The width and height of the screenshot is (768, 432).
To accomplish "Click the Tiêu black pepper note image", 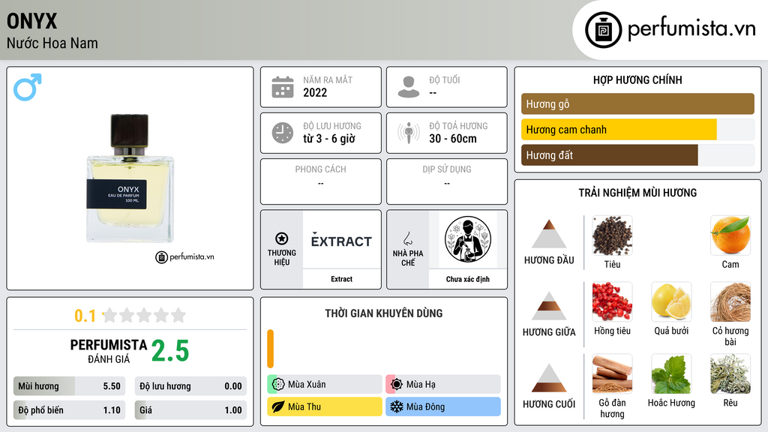I will point(612,235).
